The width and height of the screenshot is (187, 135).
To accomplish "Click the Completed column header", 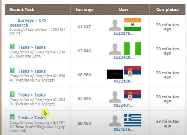I will coord(167,10).
